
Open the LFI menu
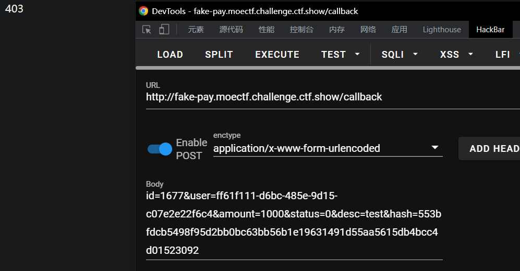pos(505,55)
